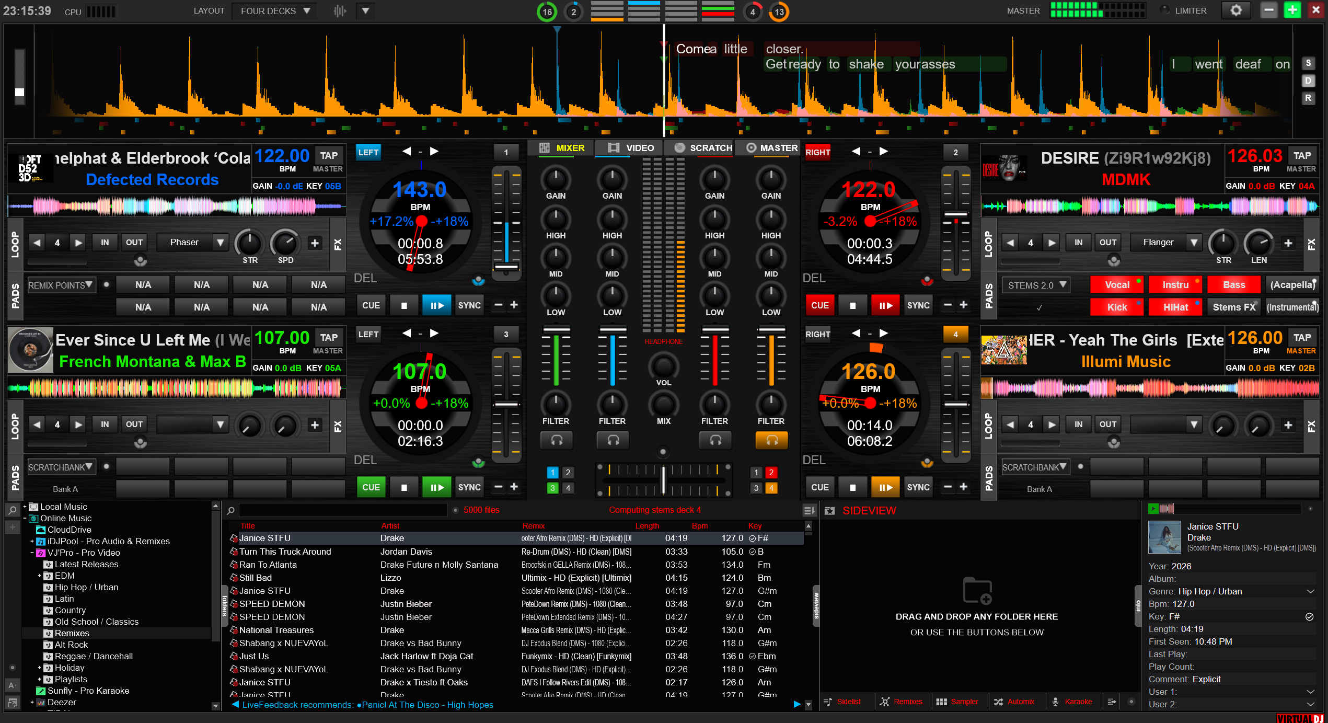Viewport: 1328px width, 723px height.
Task: Click the crossfader slider
Action: [663, 479]
